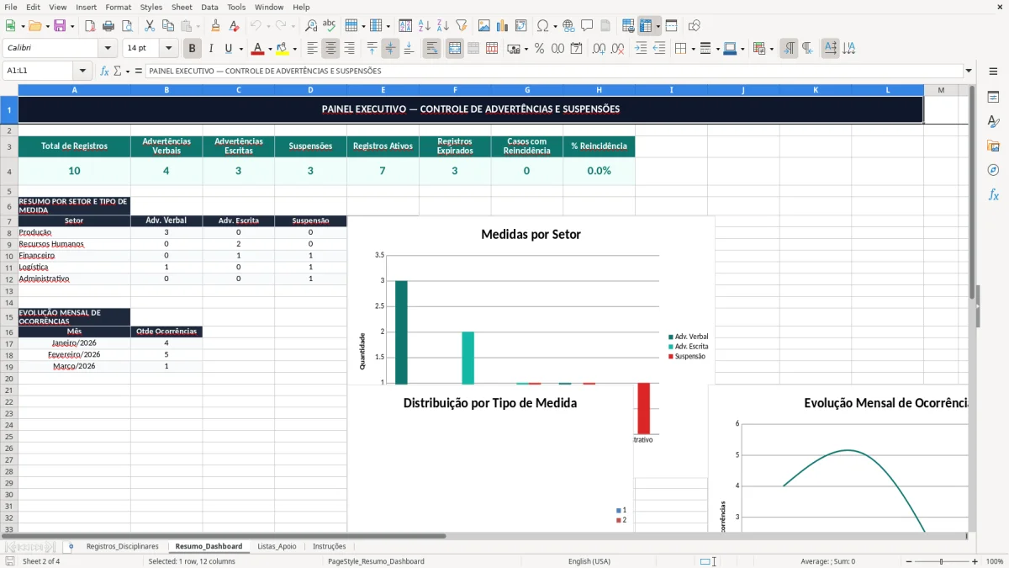
Task: Add a decimal place
Action: (x=599, y=49)
